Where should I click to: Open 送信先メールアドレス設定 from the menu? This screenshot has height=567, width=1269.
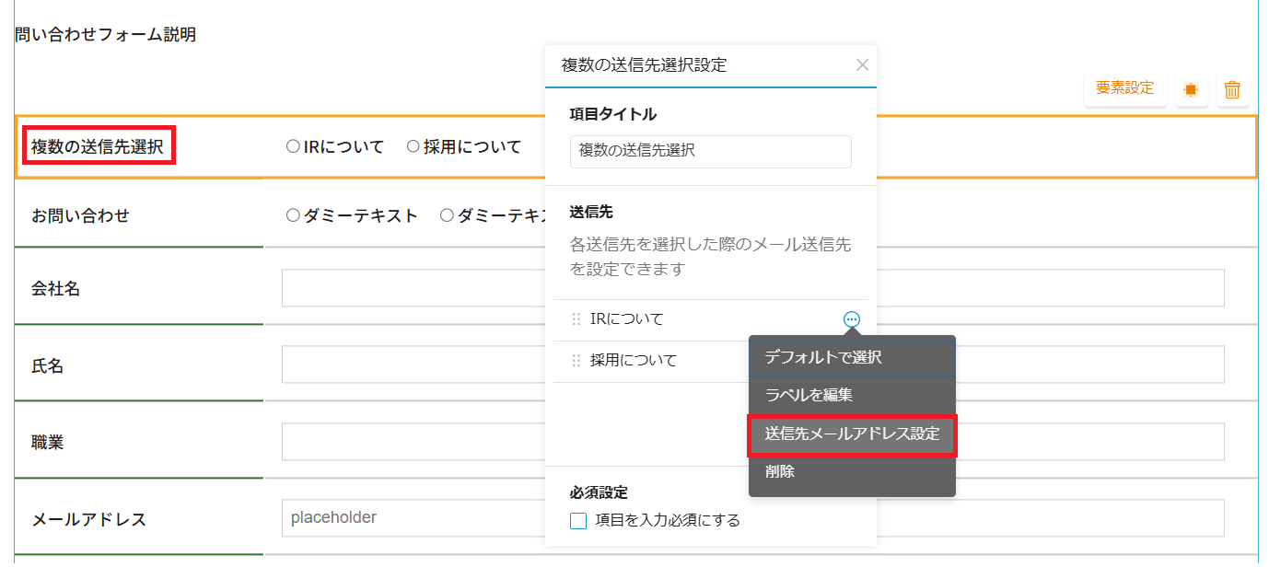point(852,434)
